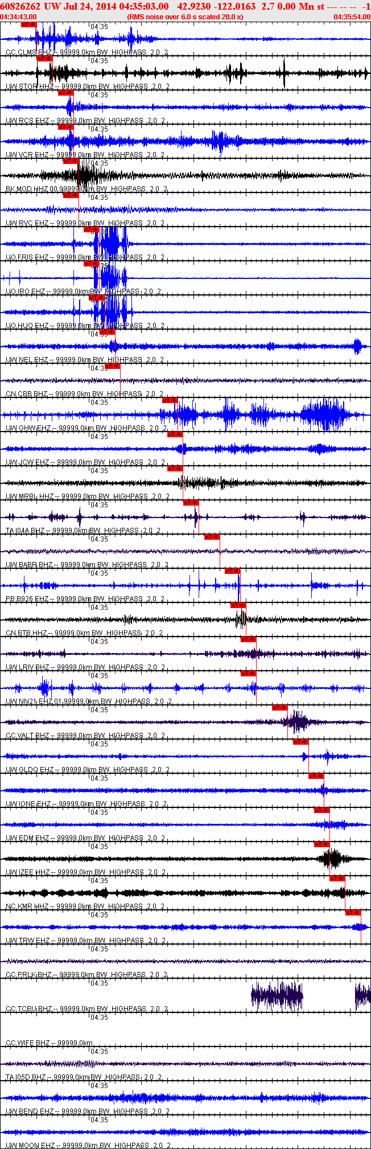Select the start time 04:34:43.00 label

pyautogui.click(x=19, y=17)
